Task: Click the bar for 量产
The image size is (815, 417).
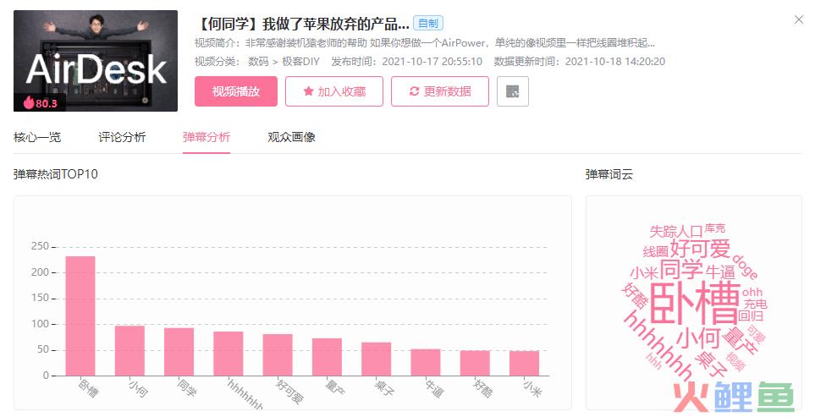Action: pyautogui.click(x=327, y=357)
